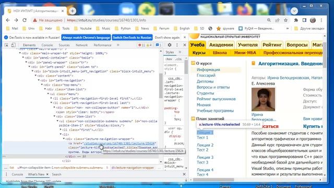This screenshot has height=188, width=334.
Task: Click the lecture href link in DOM
Action: [120, 143]
